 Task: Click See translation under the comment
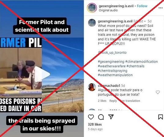pyautogui.click(x=130, y=101)
